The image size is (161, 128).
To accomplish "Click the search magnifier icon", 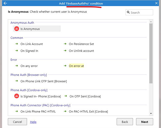I will click(128, 13).
